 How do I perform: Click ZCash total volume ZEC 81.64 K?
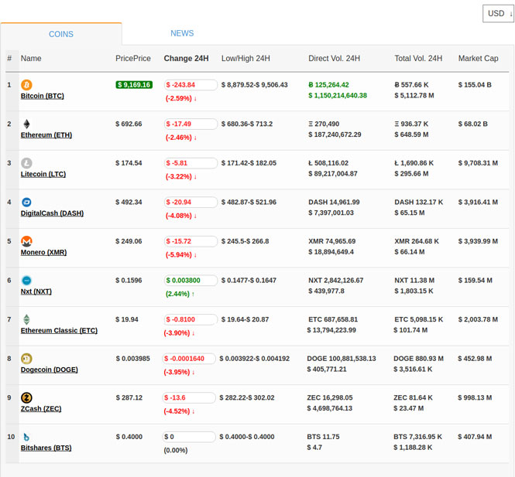coord(414,397)
